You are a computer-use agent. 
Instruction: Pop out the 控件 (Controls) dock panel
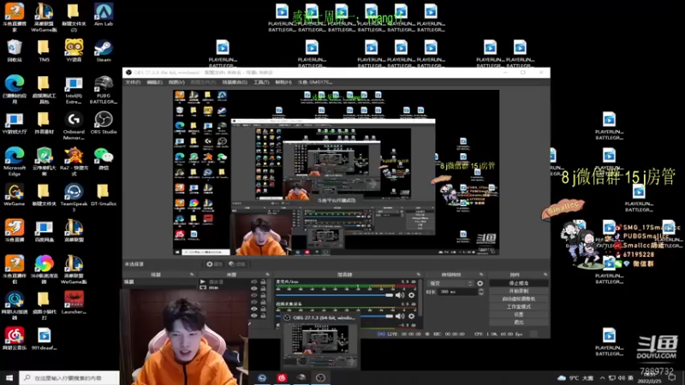(x=545, y=275)
